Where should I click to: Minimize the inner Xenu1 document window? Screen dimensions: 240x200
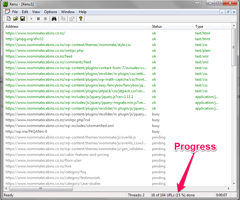222,12
